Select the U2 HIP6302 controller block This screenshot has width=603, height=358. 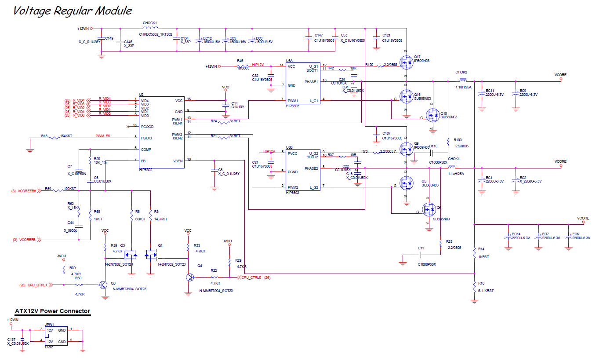[x=161, y=132]
